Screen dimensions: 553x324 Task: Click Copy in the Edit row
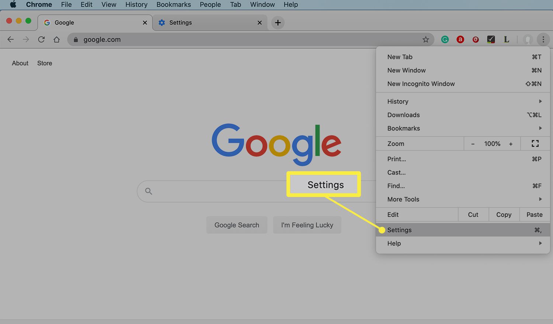pos(504,215)
